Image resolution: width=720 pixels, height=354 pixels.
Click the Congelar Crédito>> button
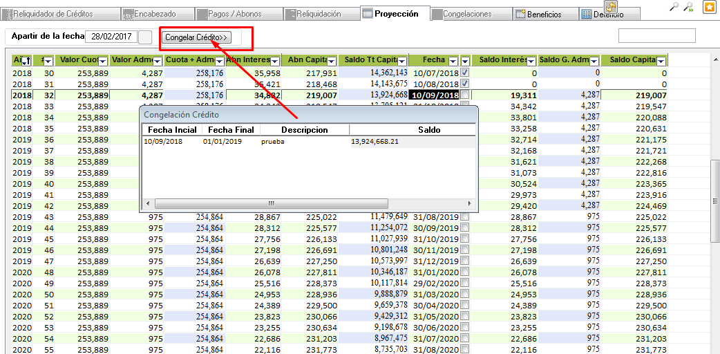(197, 37)
